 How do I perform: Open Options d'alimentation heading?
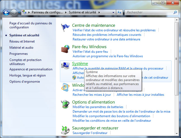[x=93, y=102]
